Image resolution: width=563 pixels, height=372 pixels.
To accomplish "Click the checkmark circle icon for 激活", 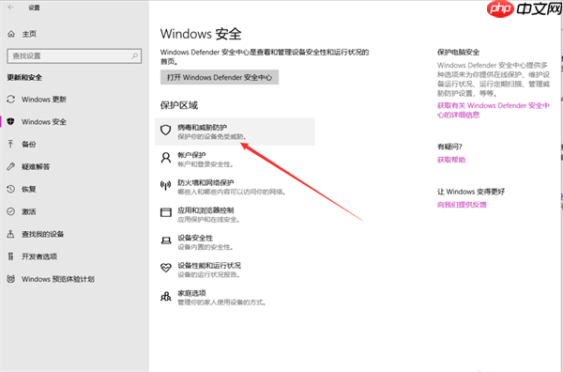I will click(10, 211).
